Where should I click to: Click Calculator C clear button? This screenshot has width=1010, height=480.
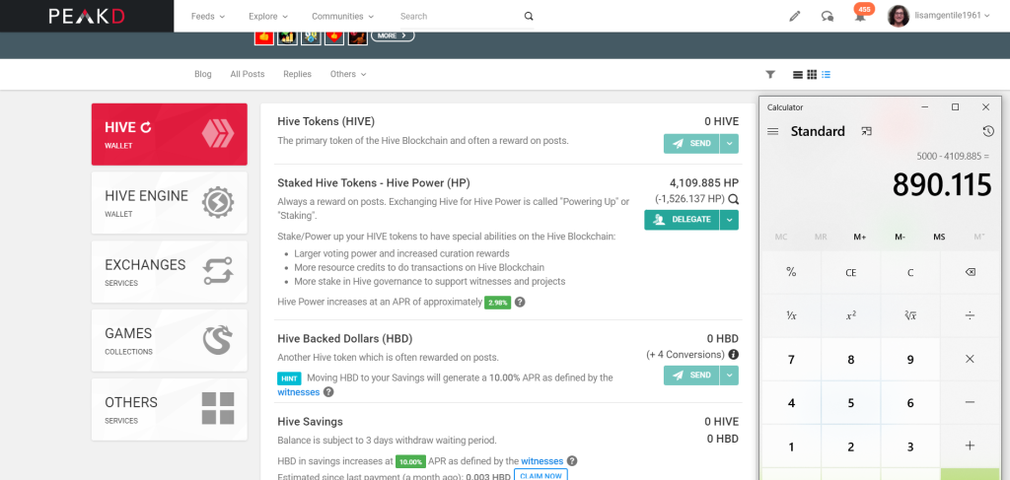(x=910, y=272)
